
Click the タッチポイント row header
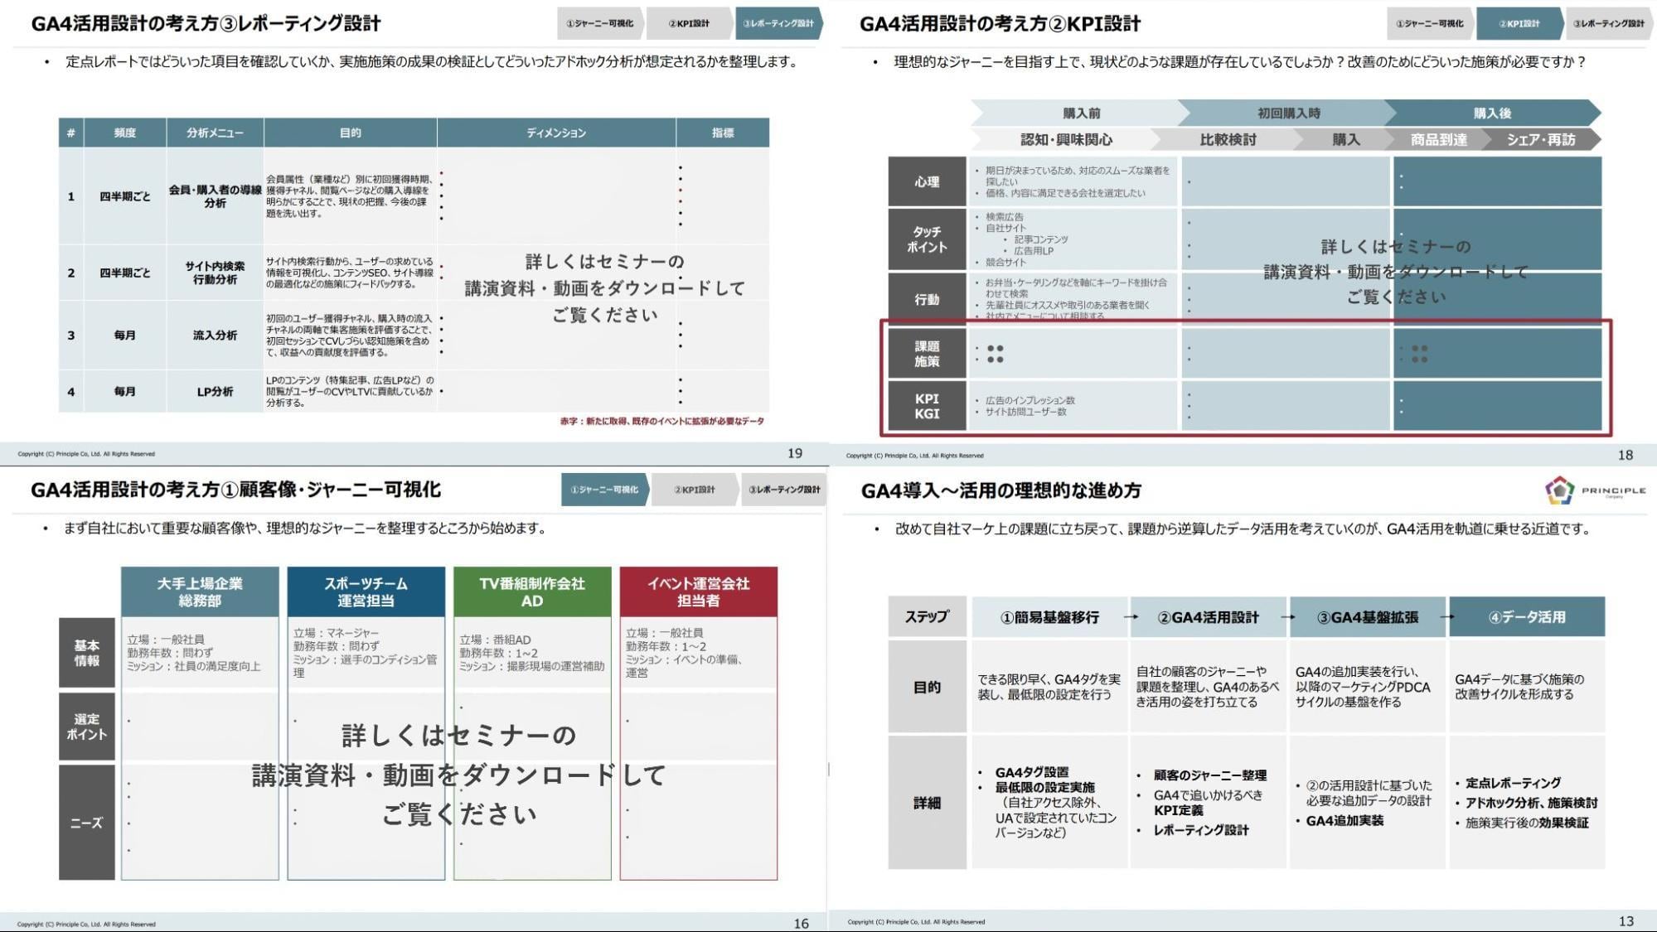point(927,239)
